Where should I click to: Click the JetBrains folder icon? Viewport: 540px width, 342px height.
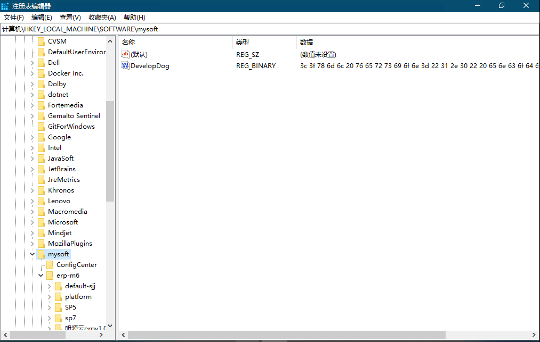coord(41,169)
